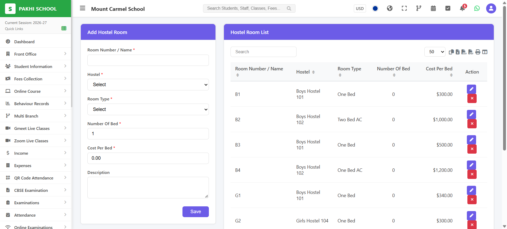Open the calendar icon in header
Image resolution: width=507 pixels, height=229 pixels.
(x=433, y=8)
